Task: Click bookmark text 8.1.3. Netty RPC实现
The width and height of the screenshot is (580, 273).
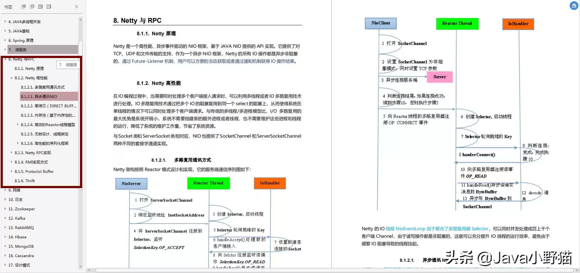Action: (33, 153)
